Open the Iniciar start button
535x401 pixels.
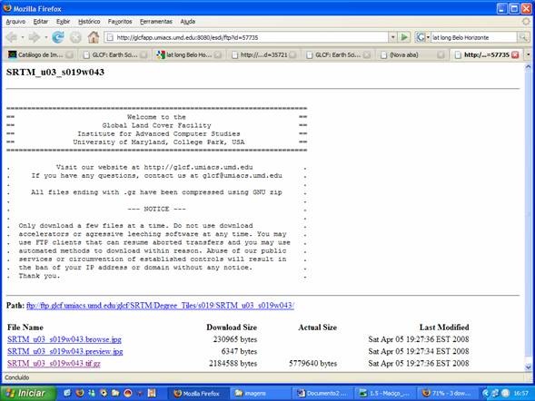click(28, 393)
